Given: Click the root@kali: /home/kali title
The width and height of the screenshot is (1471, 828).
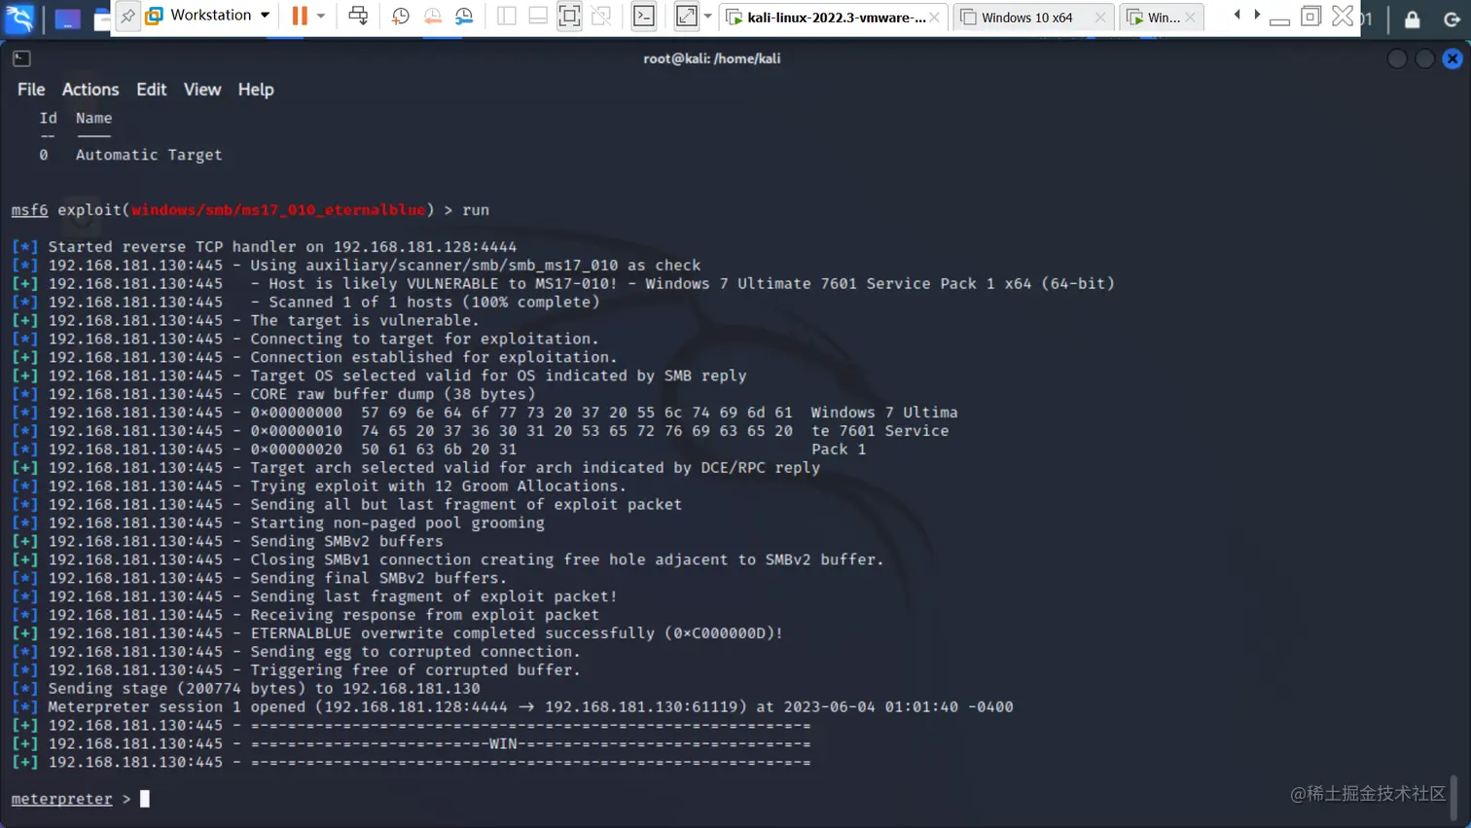Looking at the screenshot, I should coord(712,58).
